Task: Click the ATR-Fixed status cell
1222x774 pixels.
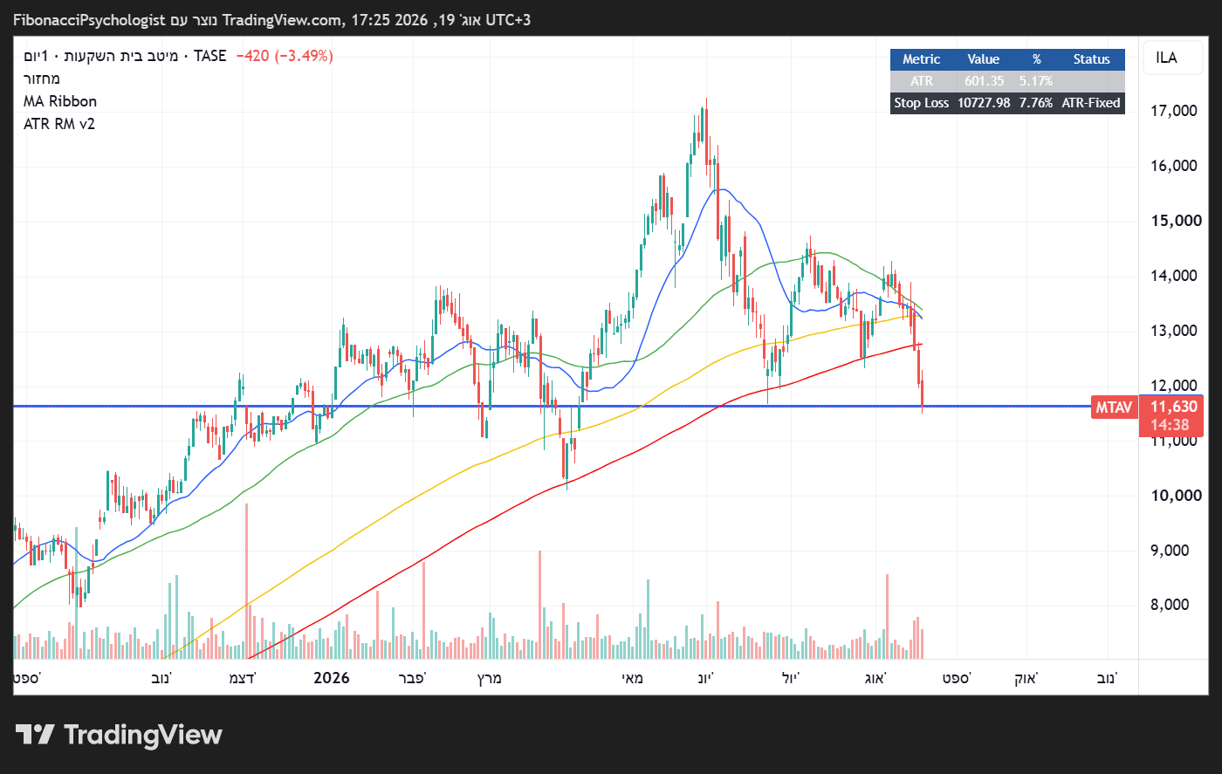Action: click(1091, 103)
